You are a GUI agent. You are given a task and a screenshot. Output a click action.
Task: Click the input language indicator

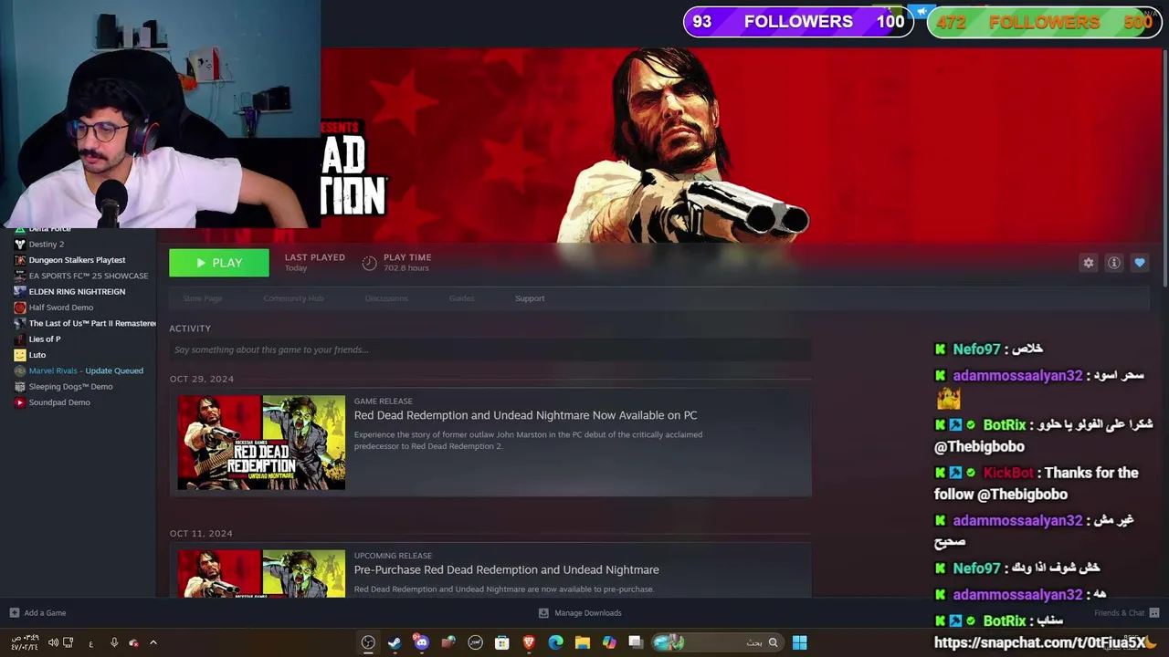(x=90, y=643)
